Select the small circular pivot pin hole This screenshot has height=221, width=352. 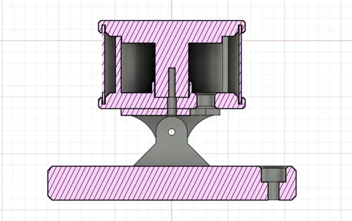pyautogui.click(x=172, y=132)
